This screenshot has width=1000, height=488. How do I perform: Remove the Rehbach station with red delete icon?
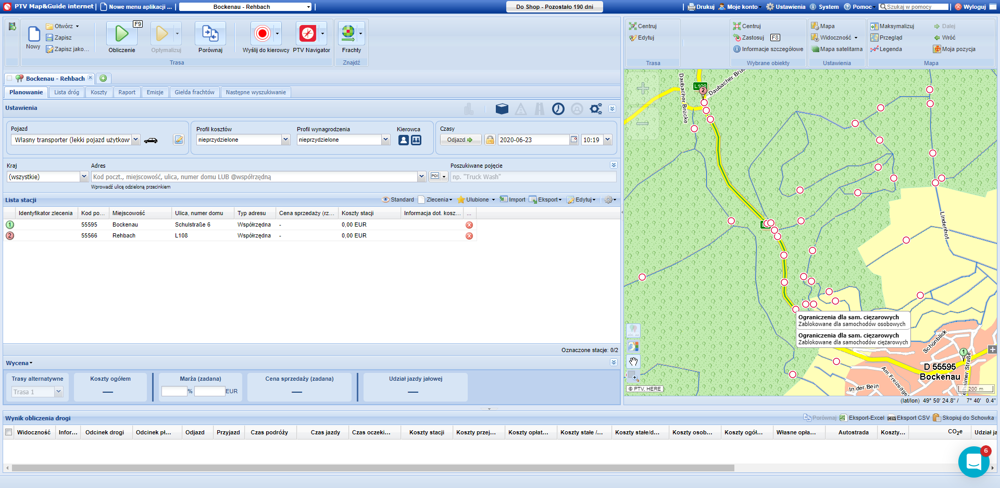tap(469, 236)
